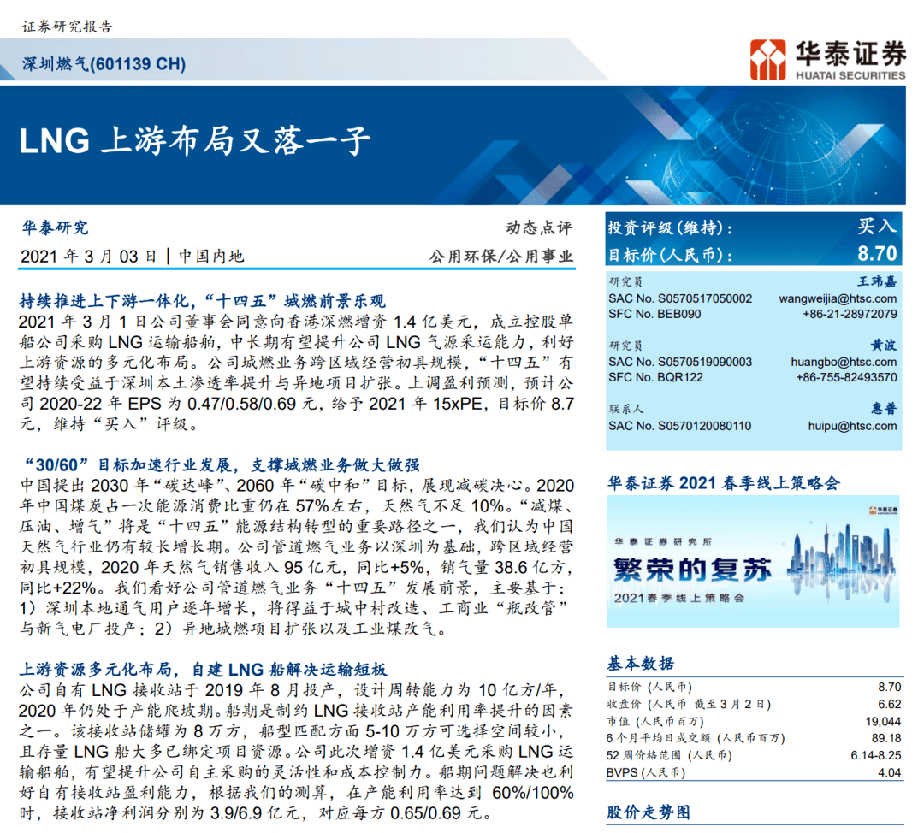Select "SFC No. BQR122"
The height and width of the screenshot is (833, 924).
(655, 377)
